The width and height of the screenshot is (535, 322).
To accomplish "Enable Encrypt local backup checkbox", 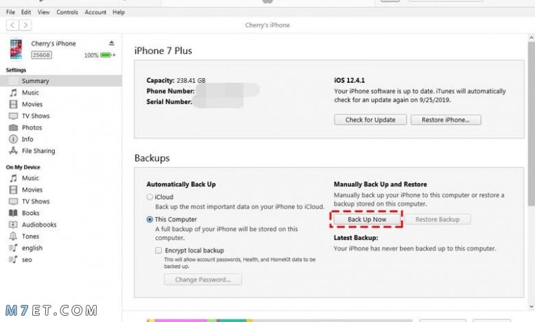I will 158,251.
